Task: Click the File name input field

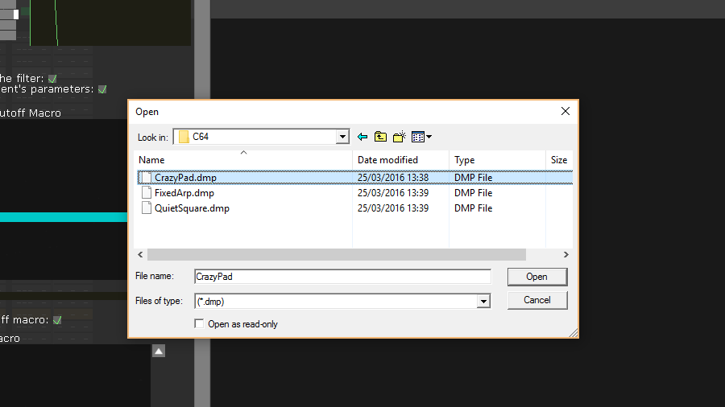Action: (342, 277)
